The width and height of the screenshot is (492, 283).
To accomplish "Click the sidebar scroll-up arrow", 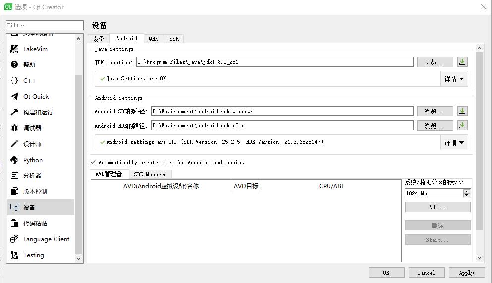I will coord(78,39).
